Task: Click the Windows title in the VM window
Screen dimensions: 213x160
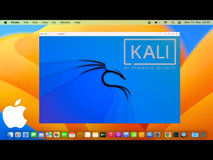Action: pos(62,34)
